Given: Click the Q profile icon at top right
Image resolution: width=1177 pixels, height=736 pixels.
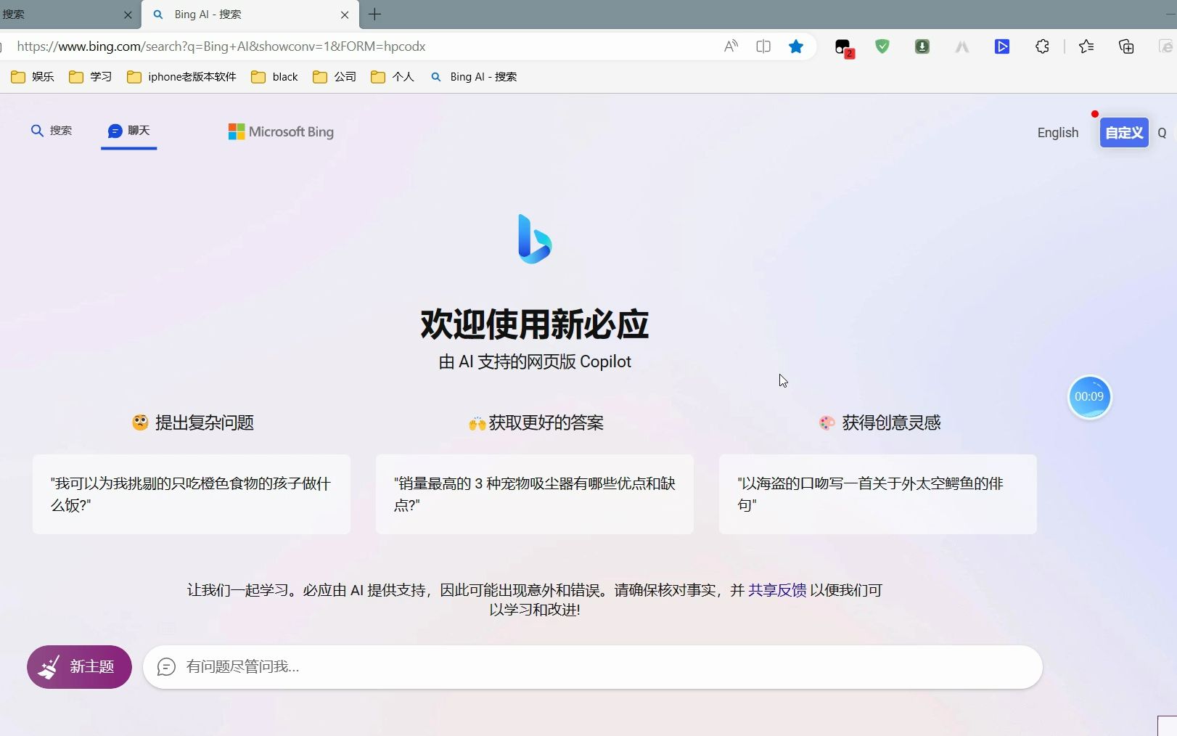Looking at the screenshot, I should [x=1162, y=133].
